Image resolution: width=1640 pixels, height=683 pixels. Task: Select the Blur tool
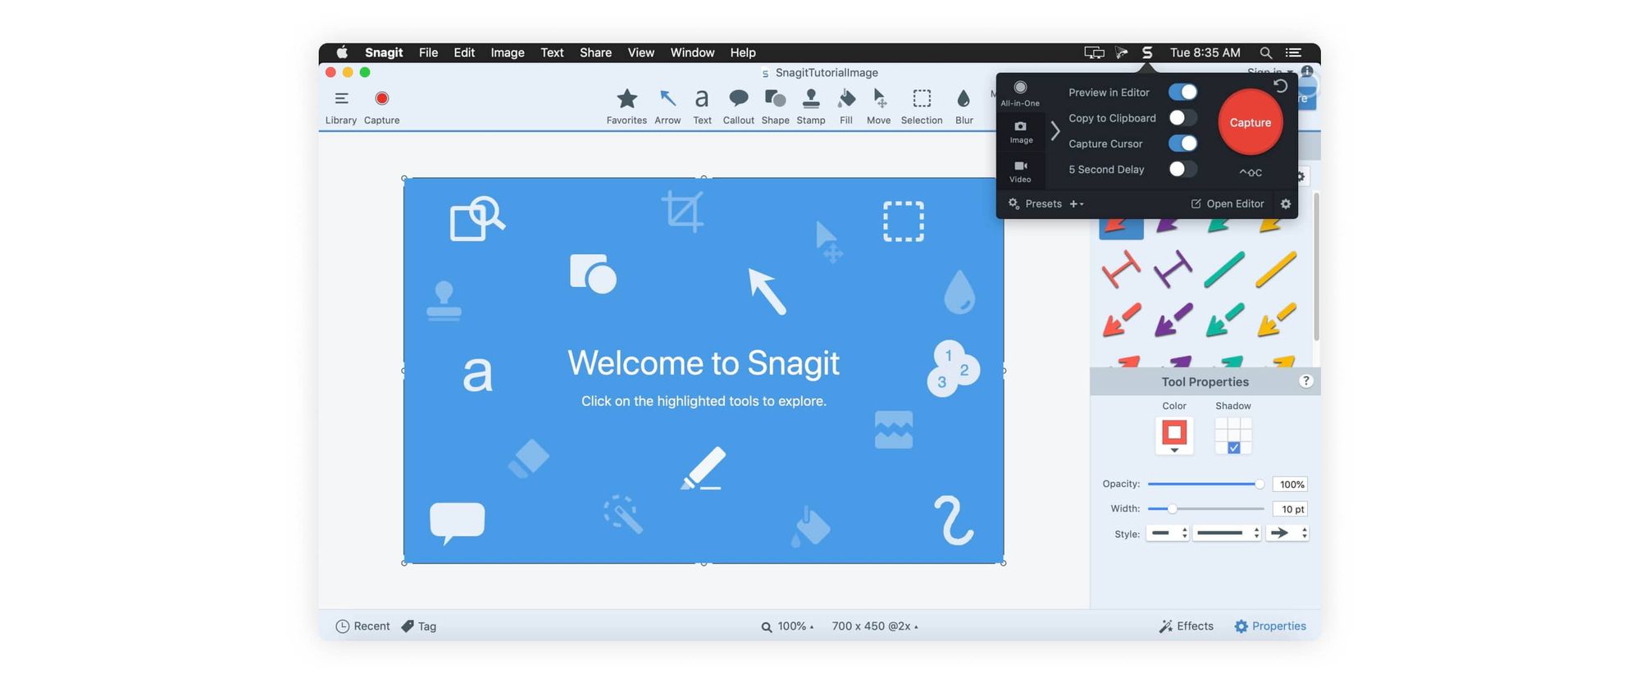963,107
